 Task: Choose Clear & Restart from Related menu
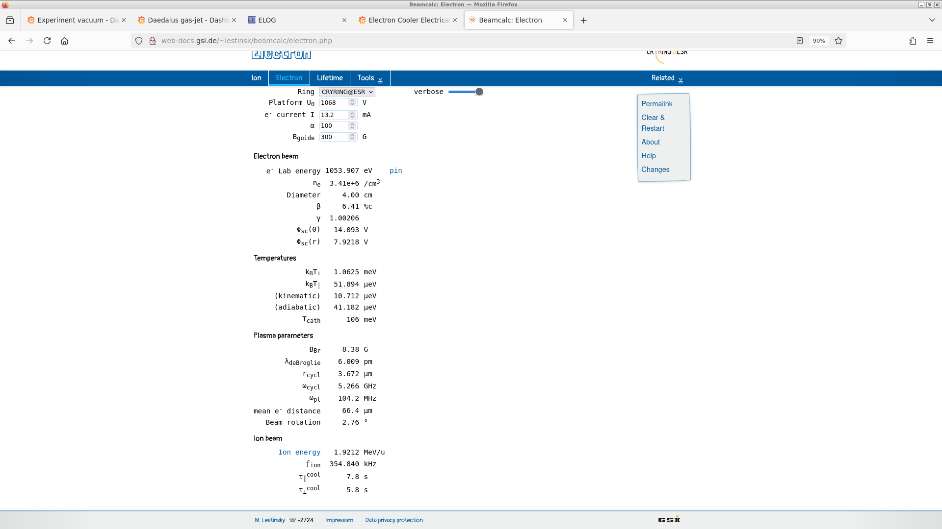pos(654,122)
